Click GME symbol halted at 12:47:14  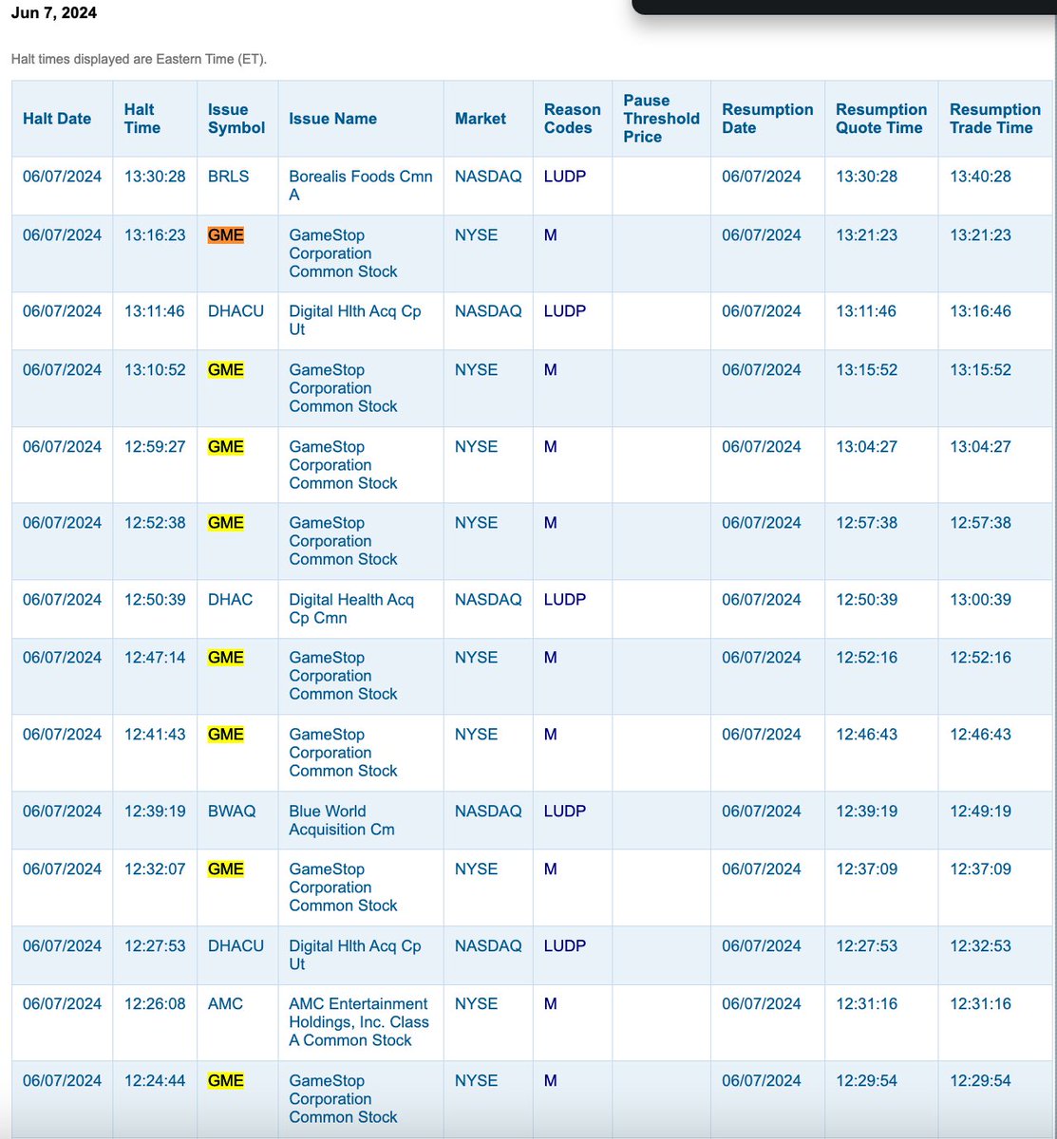pos(226,658)
